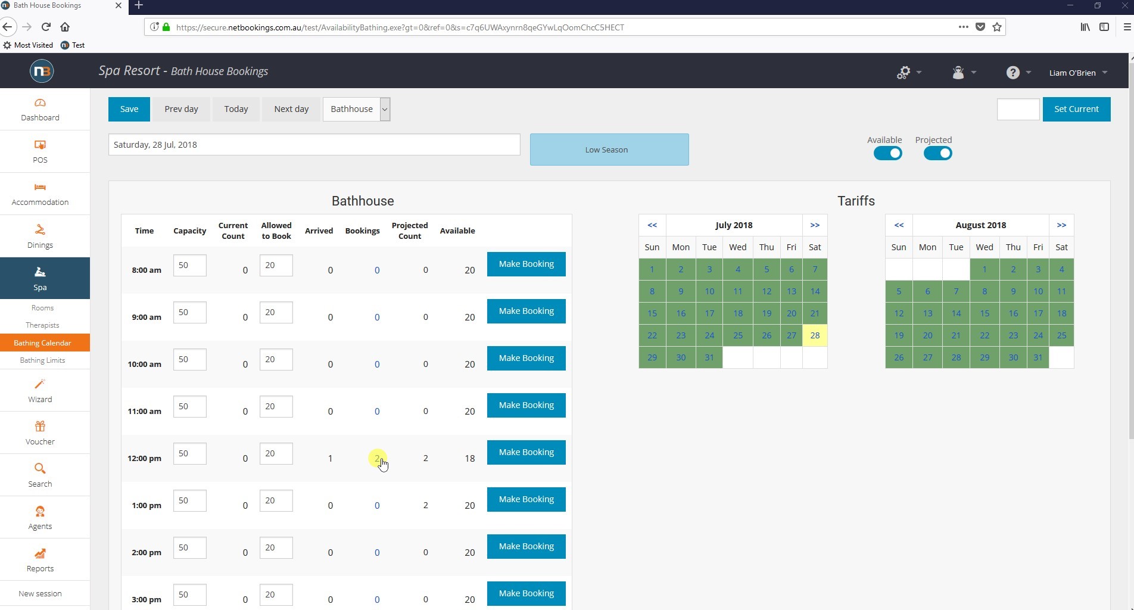Screen dimensions: 1134x610
Task: Bookmark this page with star icon
Action: (997, 27)
